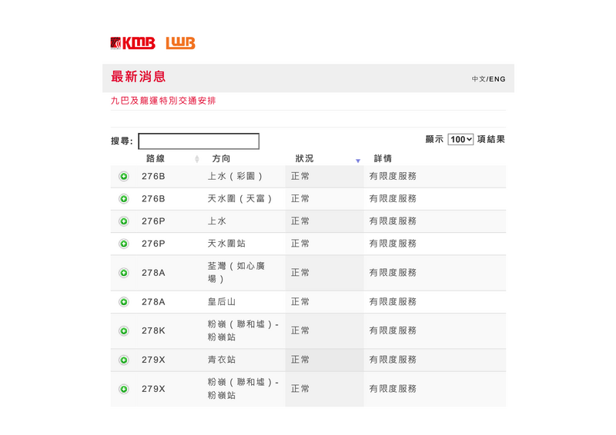Expand row 276B to 天水圍（天富）

tap(123, 199)
